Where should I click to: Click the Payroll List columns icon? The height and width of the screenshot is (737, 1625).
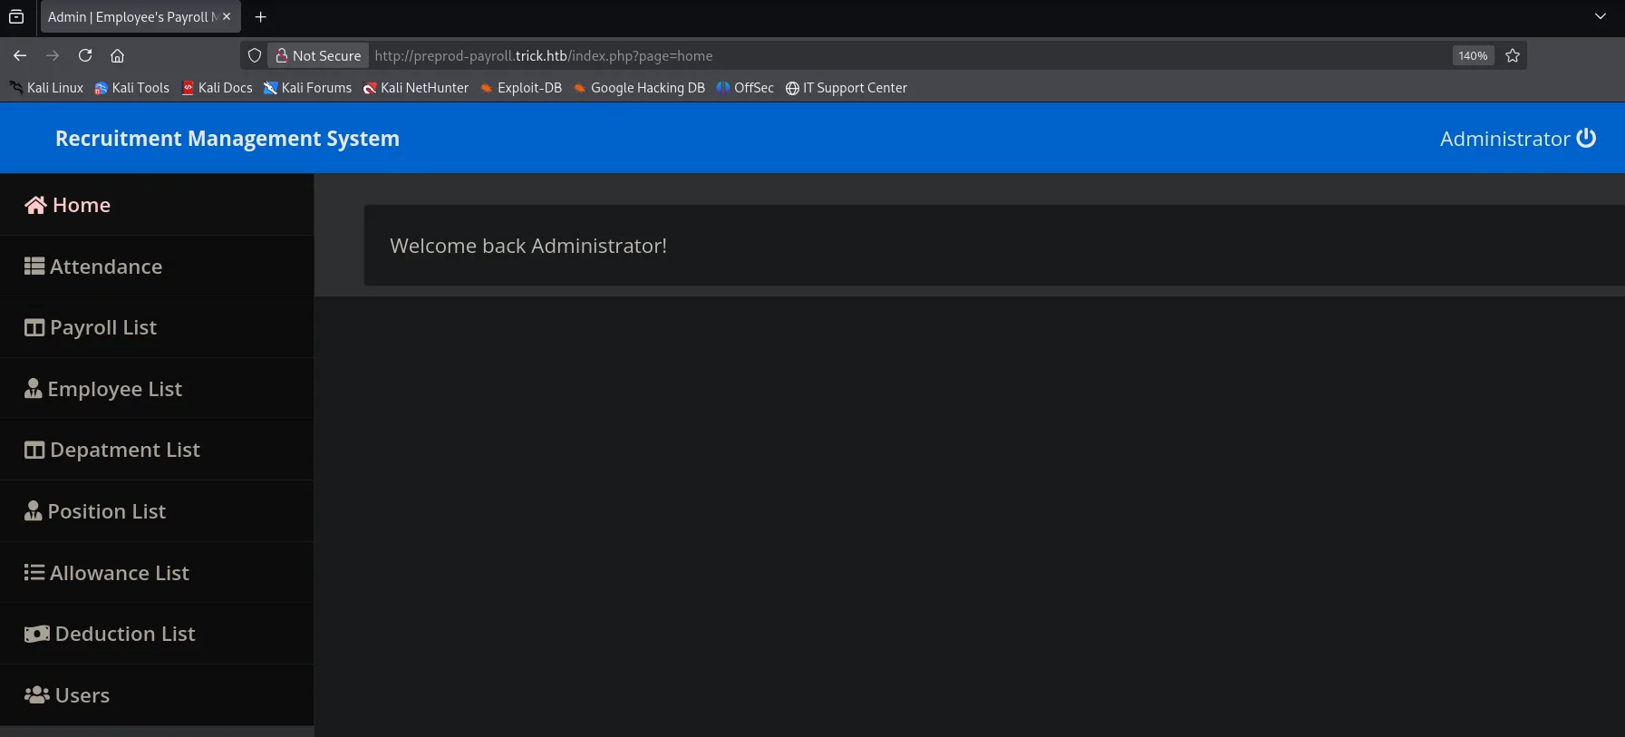[34, 327]
